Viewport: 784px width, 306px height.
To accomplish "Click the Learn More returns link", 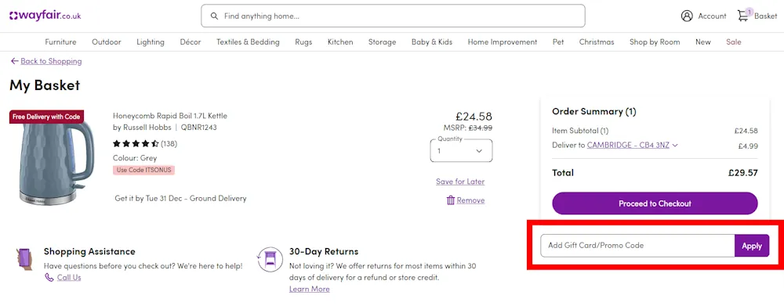I will pos(310,289).
